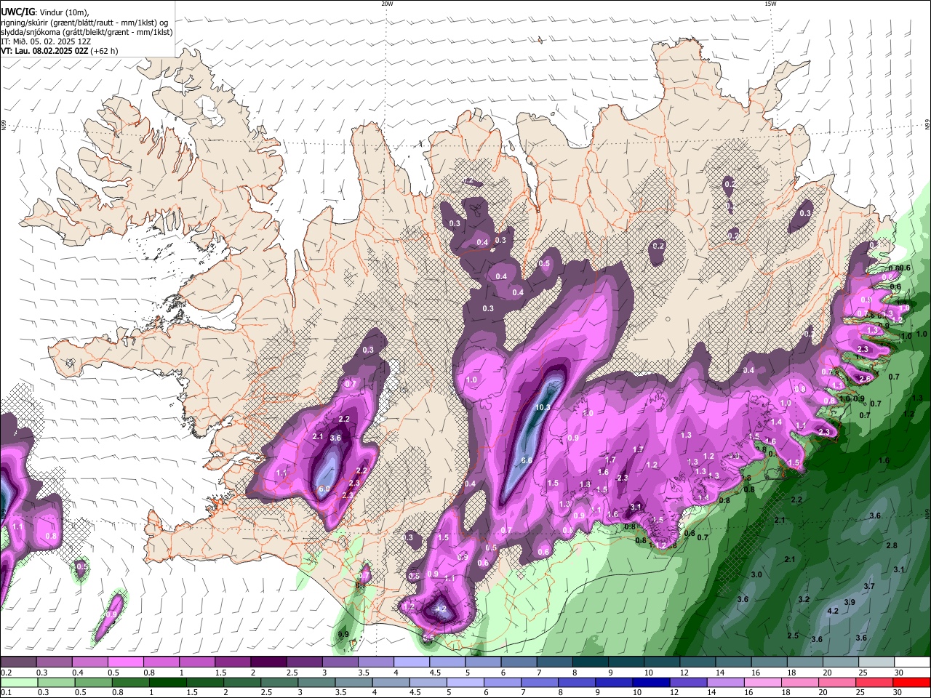Click the light pink 16 swatch in green legend row

click(x=763, y=682)
